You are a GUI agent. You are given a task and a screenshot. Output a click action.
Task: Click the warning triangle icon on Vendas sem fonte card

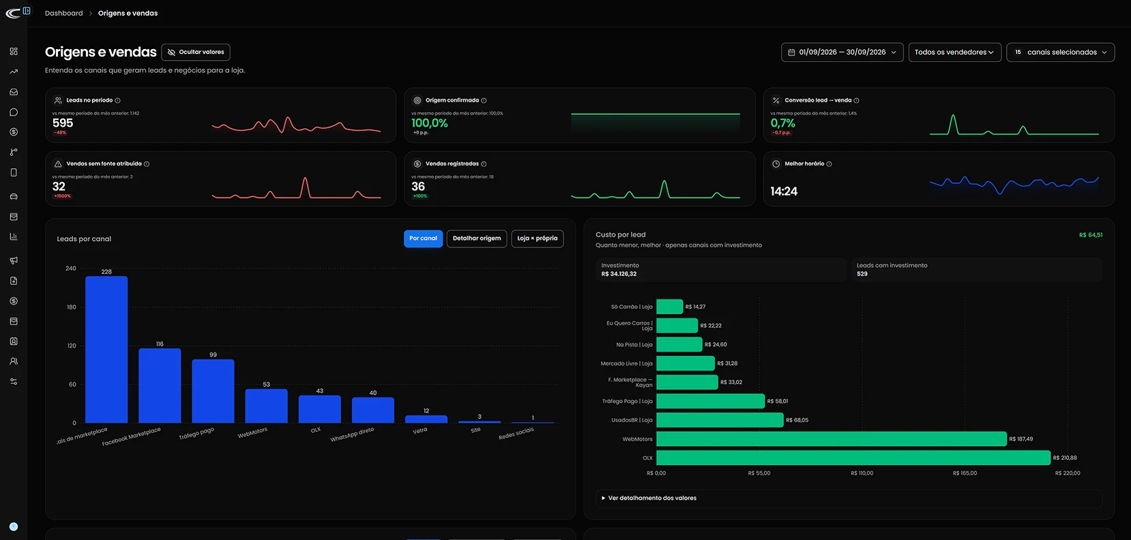pyautogui.click(x=58, y=164)
